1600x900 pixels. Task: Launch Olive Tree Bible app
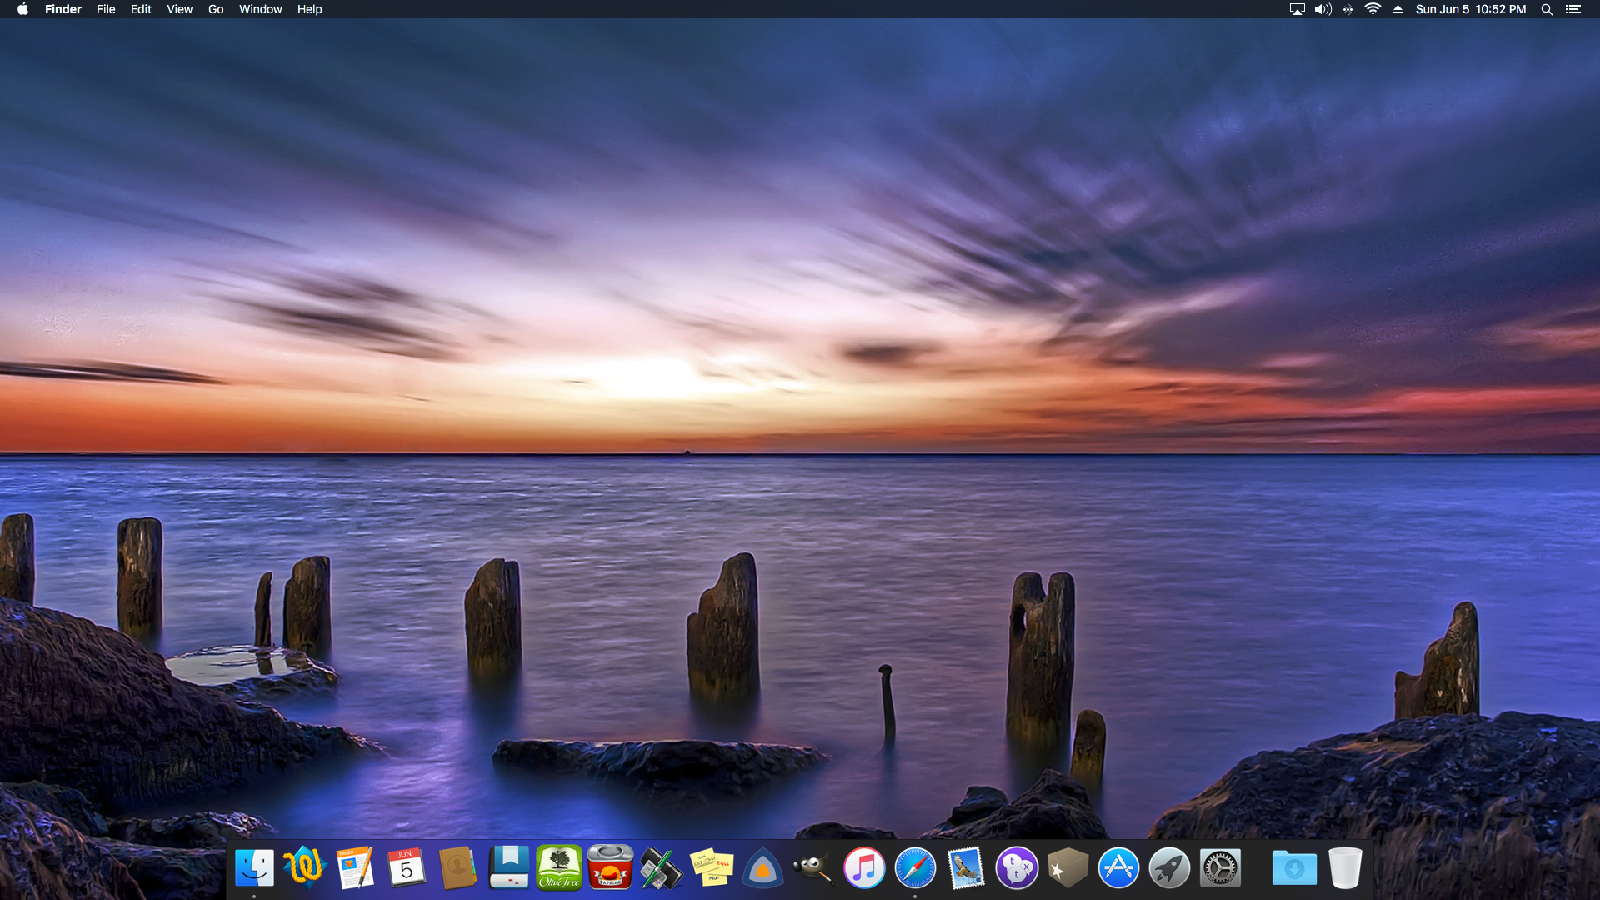click(x=559, y=868)
